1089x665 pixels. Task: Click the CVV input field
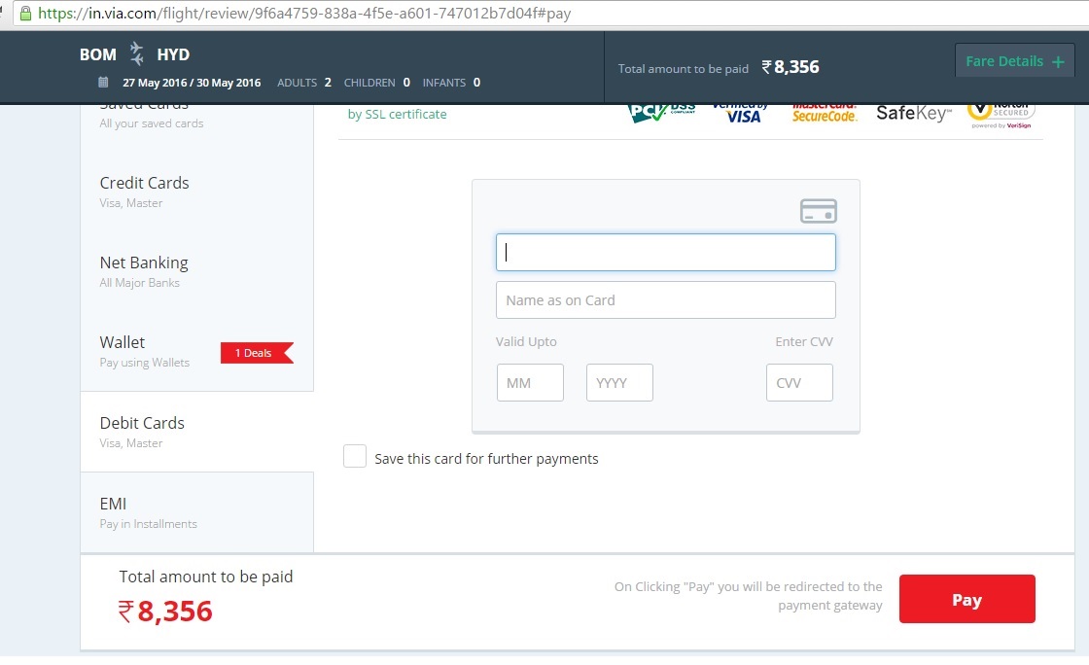(x=799, y=383)
